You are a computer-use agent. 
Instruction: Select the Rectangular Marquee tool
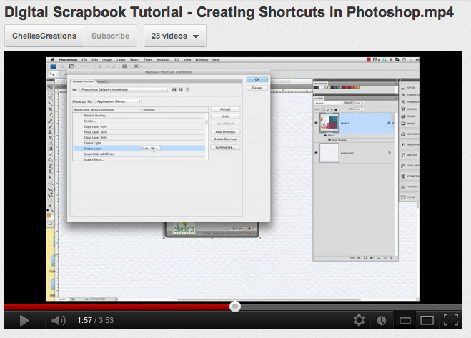[x=50, y=92]
